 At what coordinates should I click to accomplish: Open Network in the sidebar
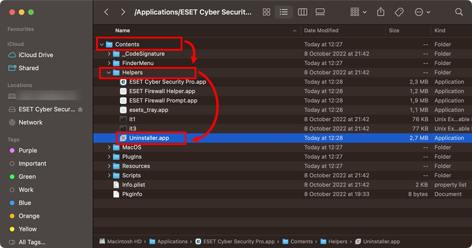pos(26,122)
